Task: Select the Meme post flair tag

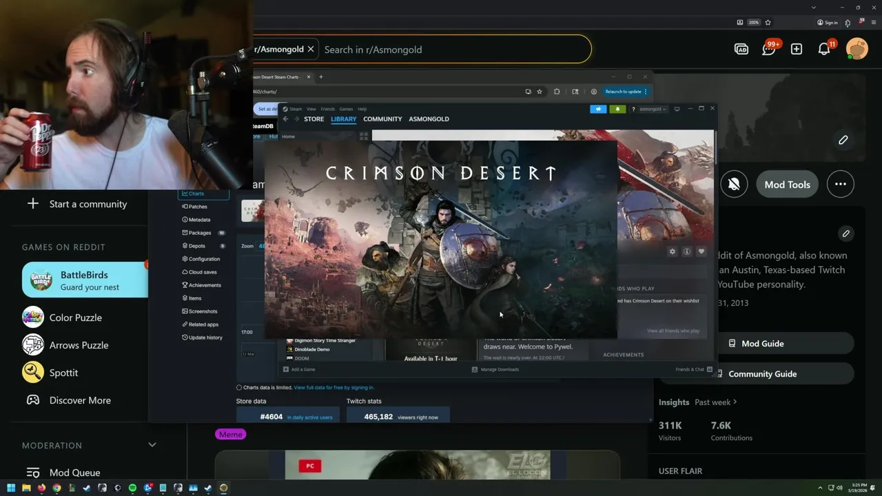Action: point(231,434)
